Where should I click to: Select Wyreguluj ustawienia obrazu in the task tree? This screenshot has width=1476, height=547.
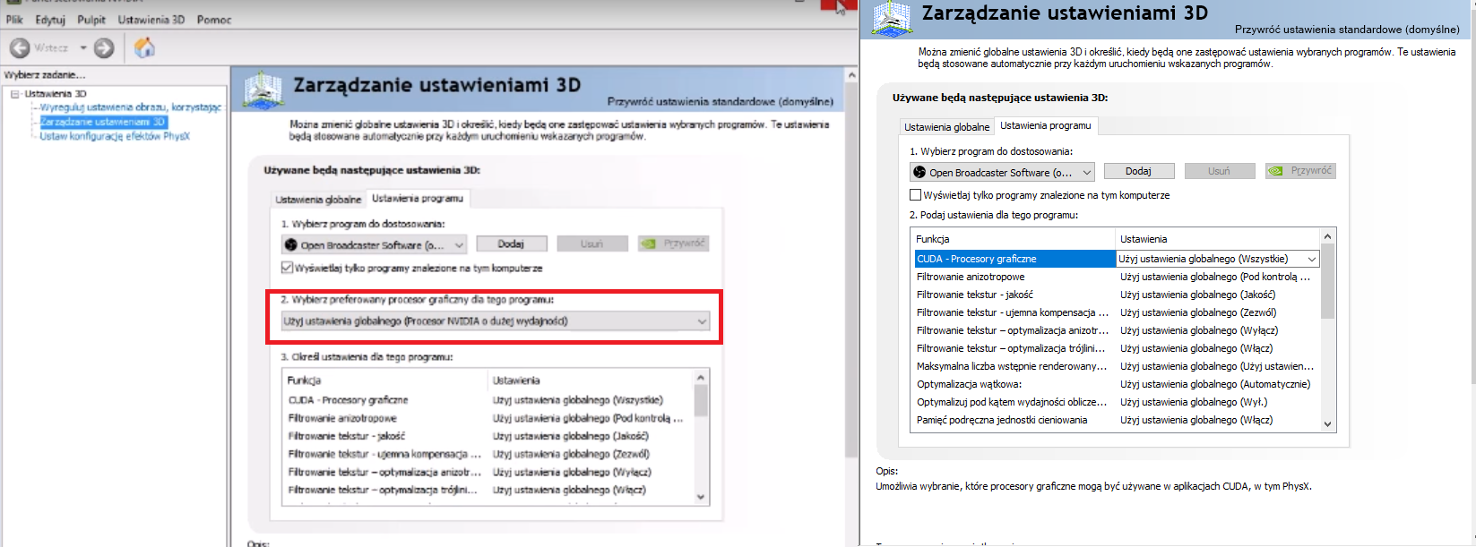pyautogui.click(x=131, y=107)
